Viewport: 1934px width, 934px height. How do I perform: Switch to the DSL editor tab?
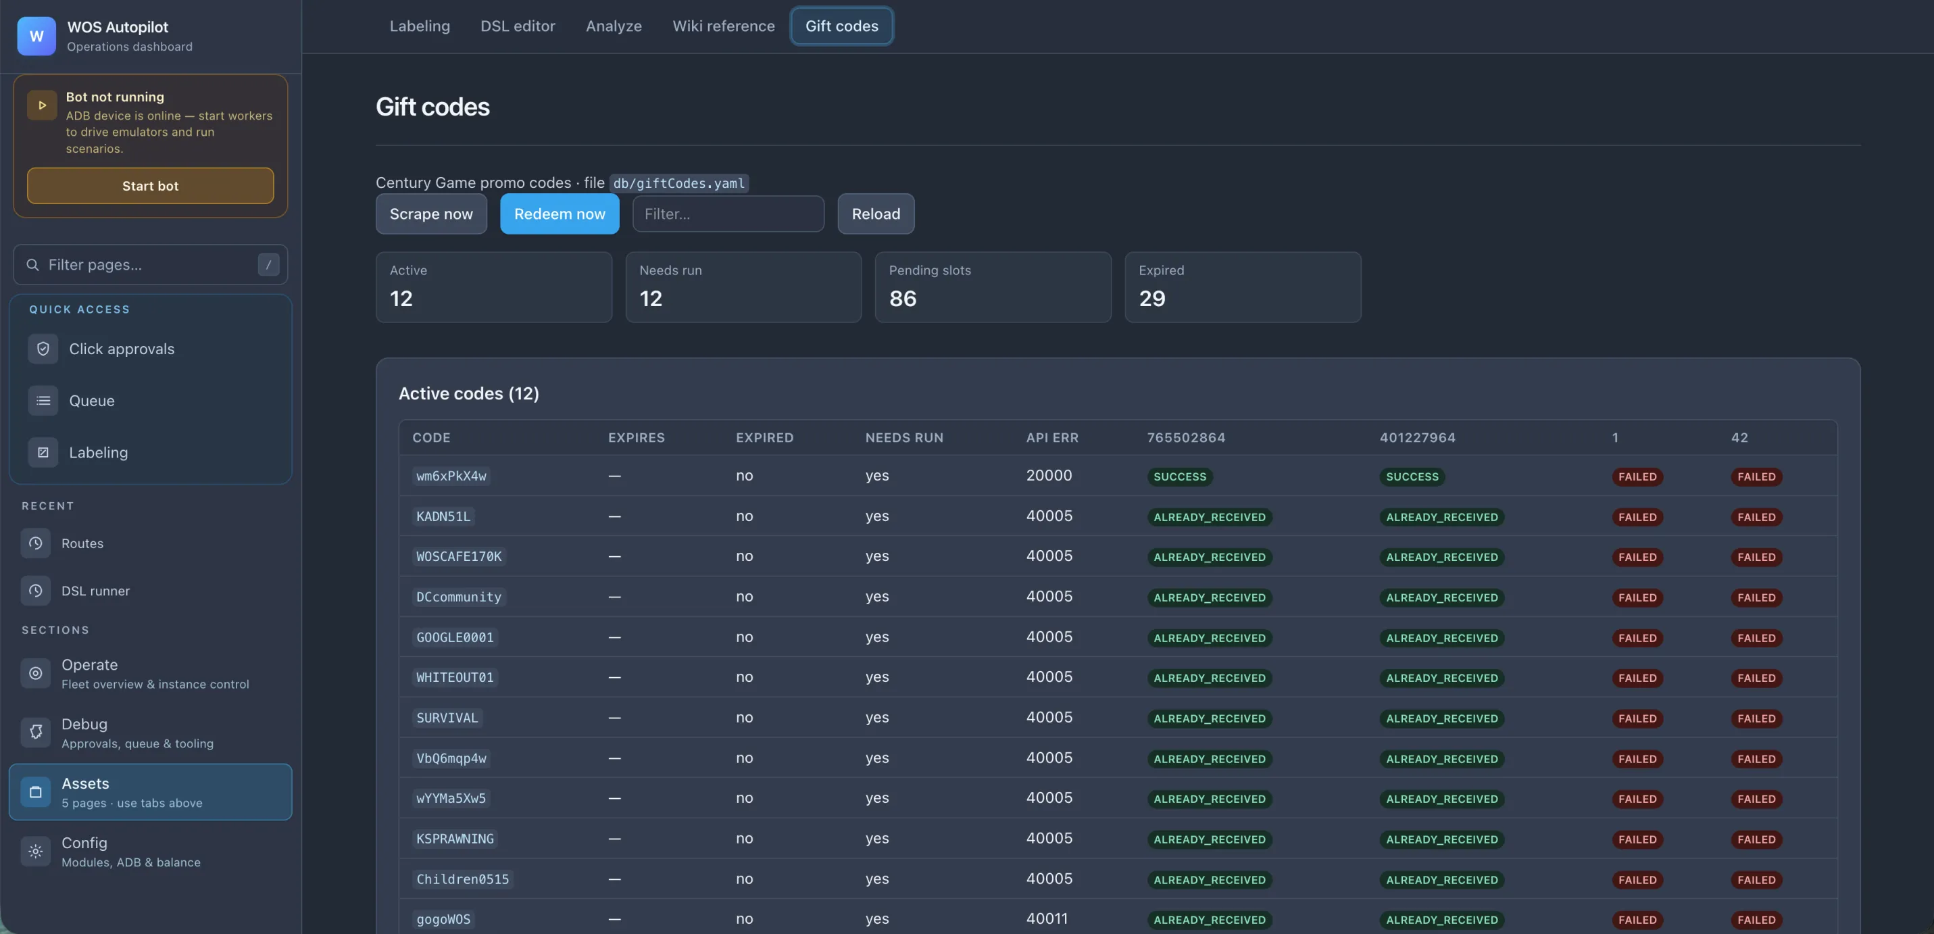pos(517,26)
